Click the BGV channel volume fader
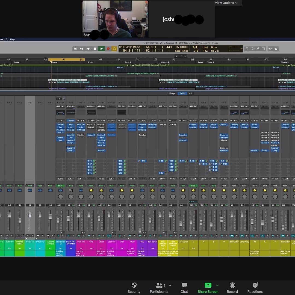 140,230
